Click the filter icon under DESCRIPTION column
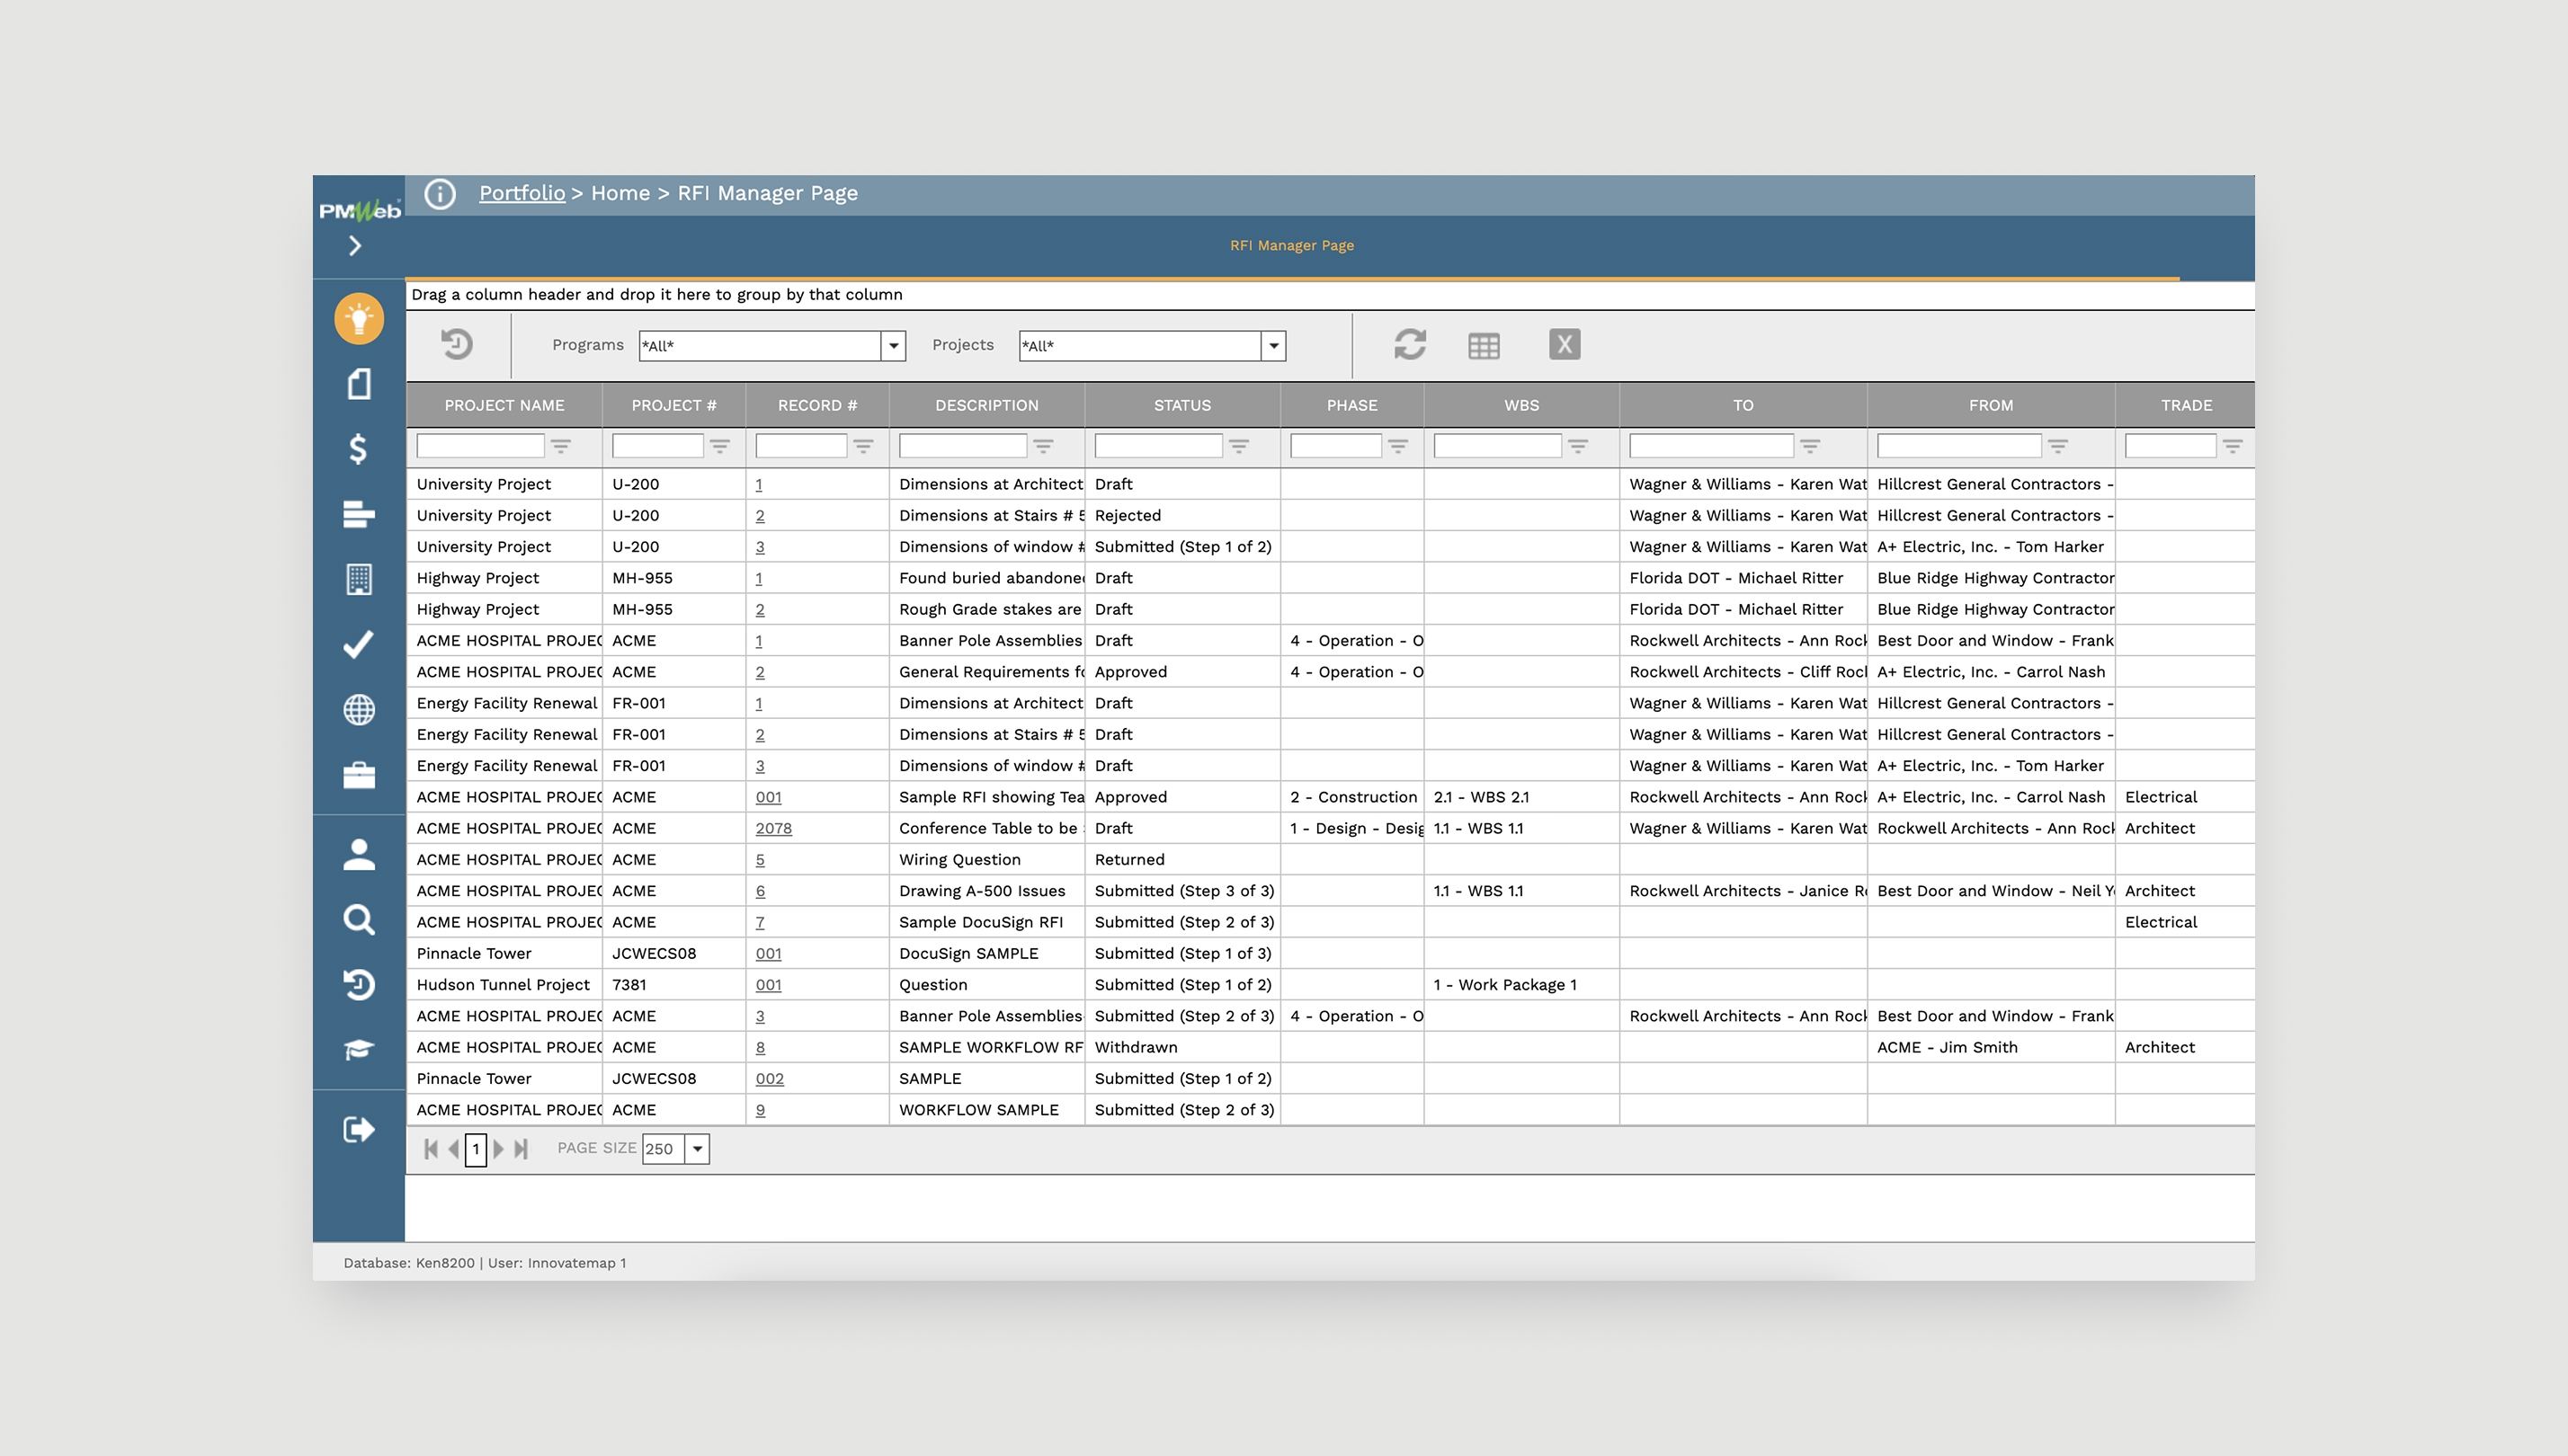Viewport: 2568px width, 1456px height. pos(1043,446)
